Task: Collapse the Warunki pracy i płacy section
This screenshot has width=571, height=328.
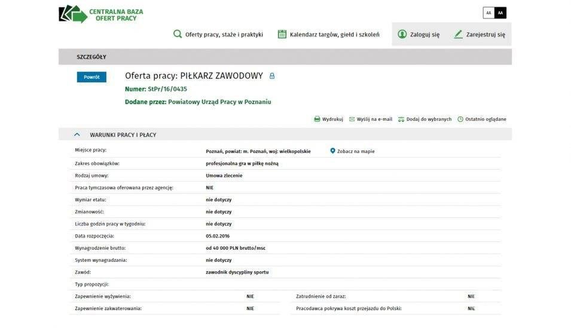Action: [77, 134]
